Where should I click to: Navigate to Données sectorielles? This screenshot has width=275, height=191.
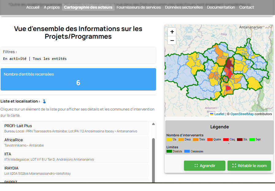pos(184,7)
